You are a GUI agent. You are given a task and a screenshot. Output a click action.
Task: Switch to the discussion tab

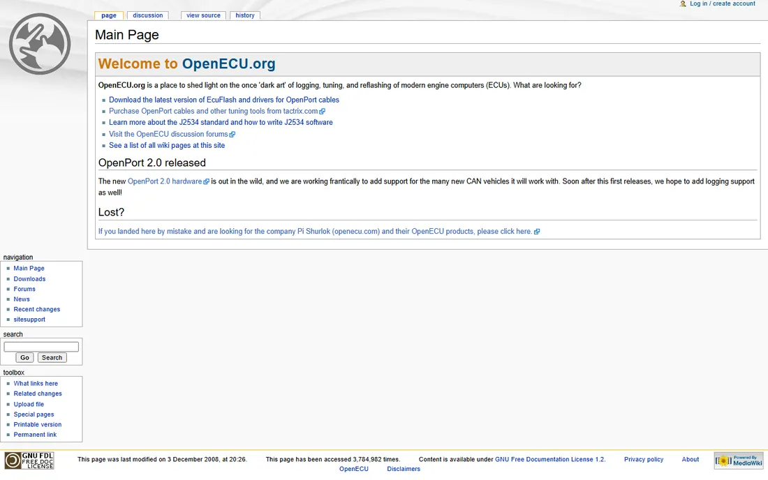148,15
